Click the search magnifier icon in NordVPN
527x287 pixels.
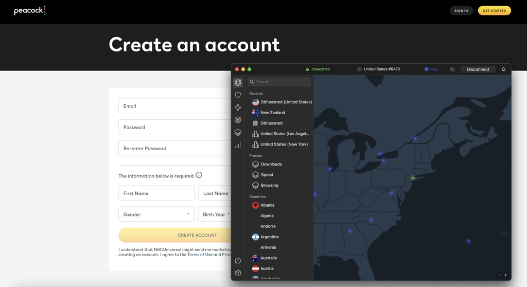(252, 82)
